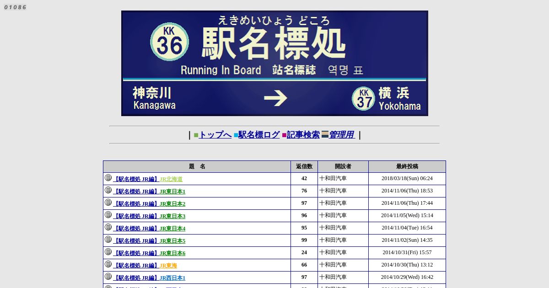Open thread 【駅名標処 JR編】JR東日本4
This screenshot has height=288, width=549.
point(149,229)
